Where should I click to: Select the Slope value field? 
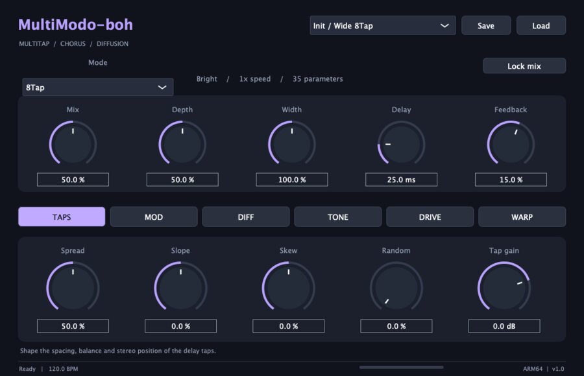[180, 326]
